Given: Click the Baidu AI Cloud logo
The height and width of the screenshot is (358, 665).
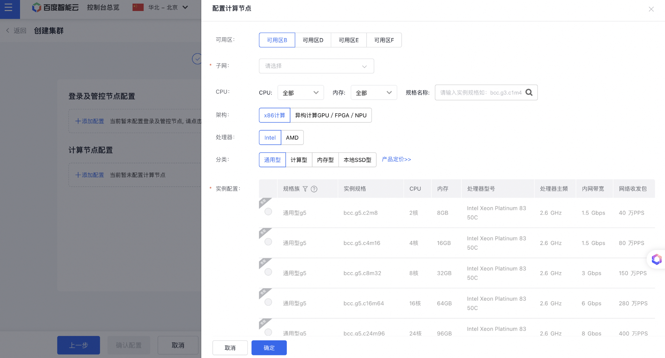Looking at the screenshot, I should 55,7.
